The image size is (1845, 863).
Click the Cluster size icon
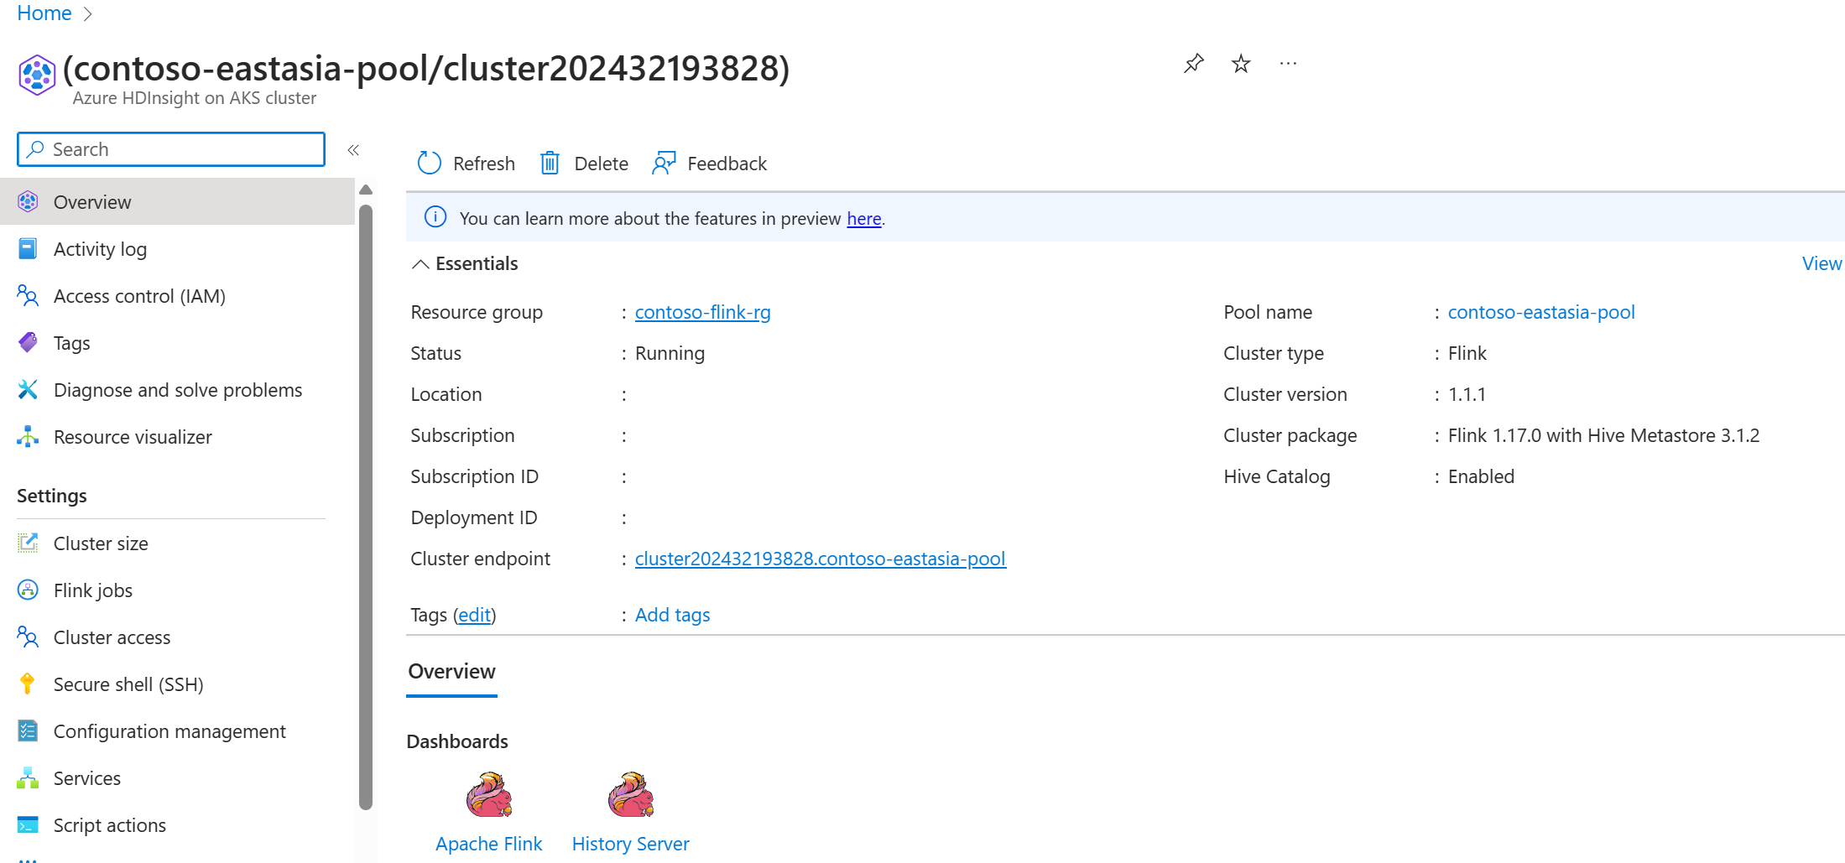click(x=28, y=543)
